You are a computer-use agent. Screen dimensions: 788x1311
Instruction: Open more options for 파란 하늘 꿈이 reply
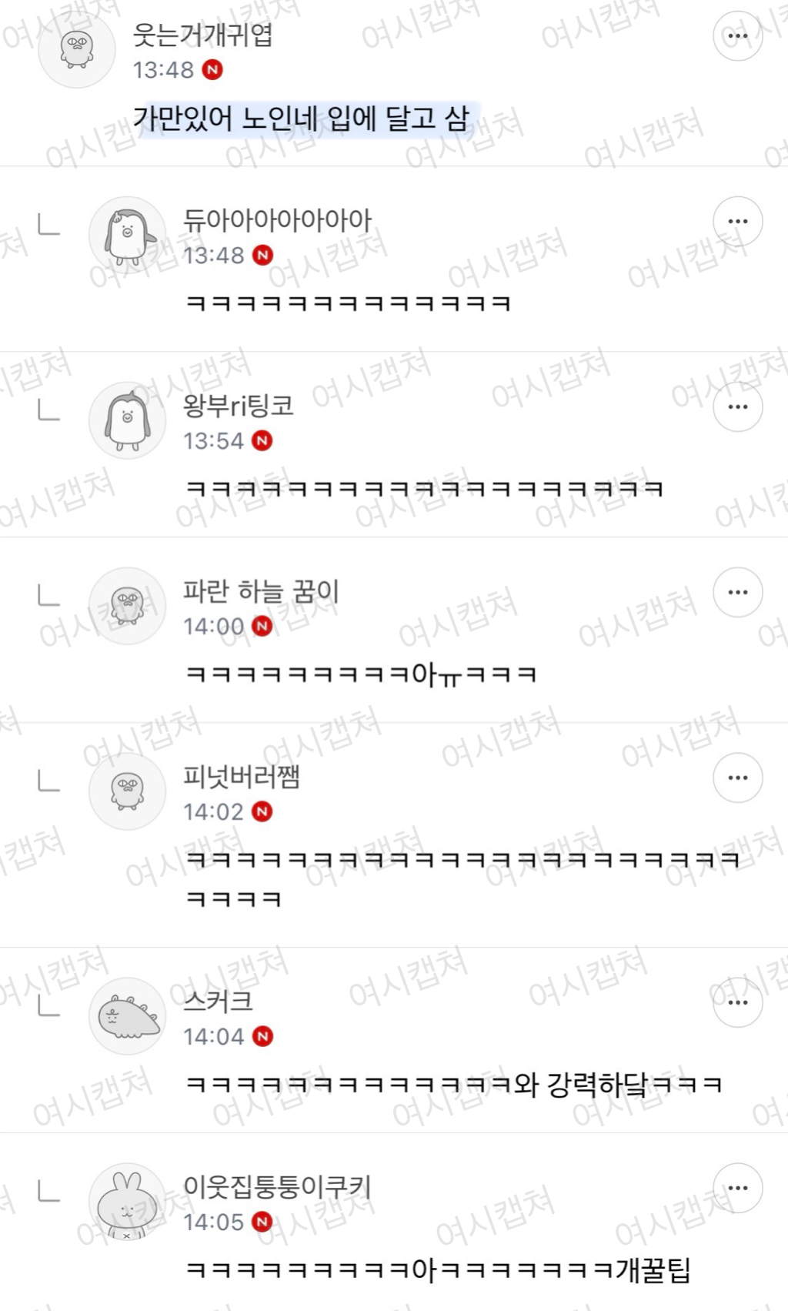click(x=737, y=592)
